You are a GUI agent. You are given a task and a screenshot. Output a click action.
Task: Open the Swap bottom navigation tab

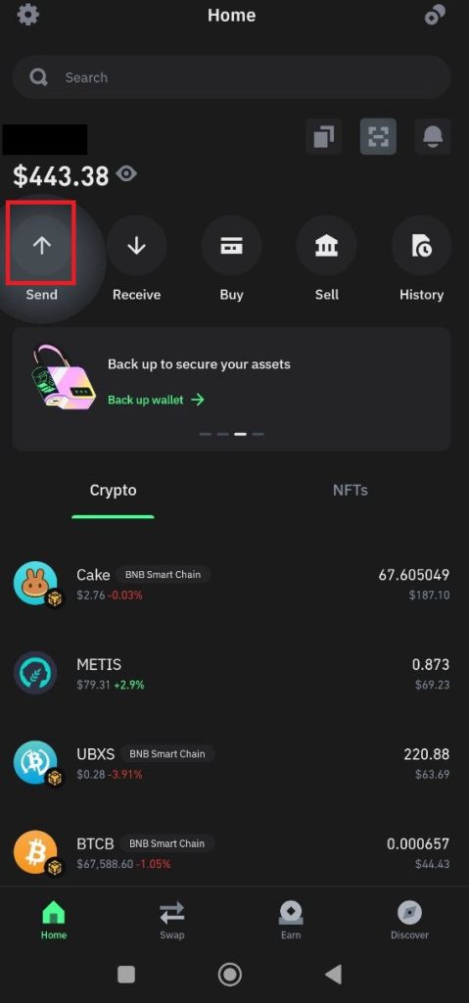point(172,920)
